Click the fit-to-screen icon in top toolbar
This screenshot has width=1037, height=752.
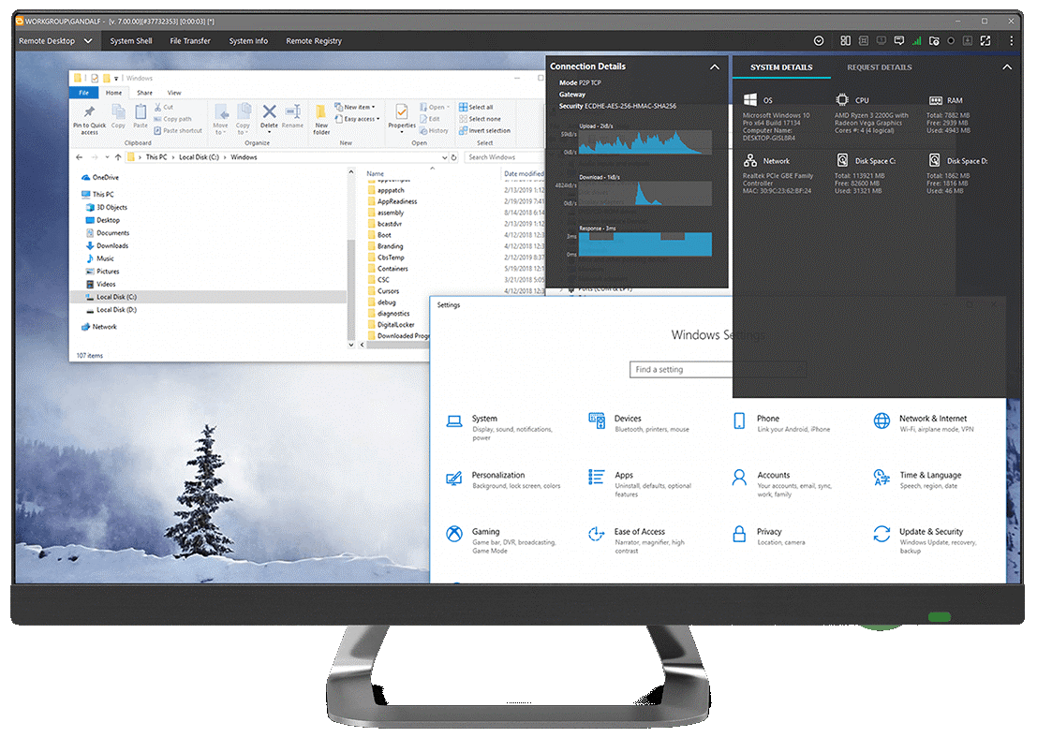(863, 41)
